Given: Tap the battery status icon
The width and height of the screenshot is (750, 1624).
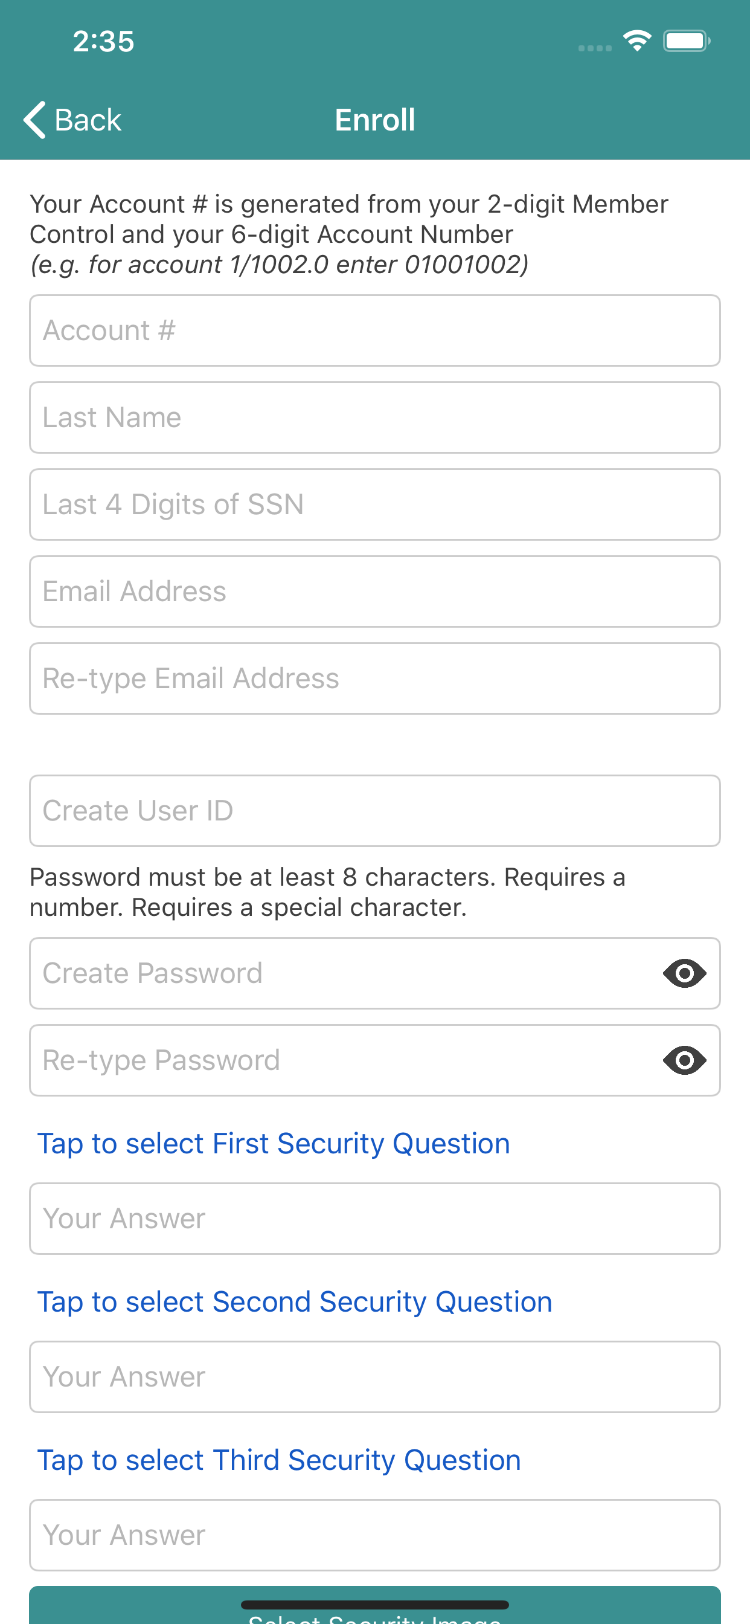Looking at the screenshot, I should coord(687,41).
